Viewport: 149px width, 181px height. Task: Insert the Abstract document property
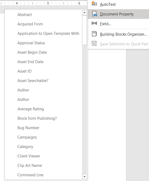click(44, 15)
